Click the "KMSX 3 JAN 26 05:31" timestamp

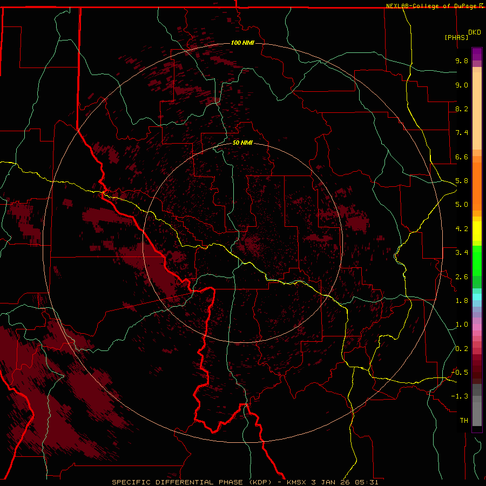click(x=333, y=482)
